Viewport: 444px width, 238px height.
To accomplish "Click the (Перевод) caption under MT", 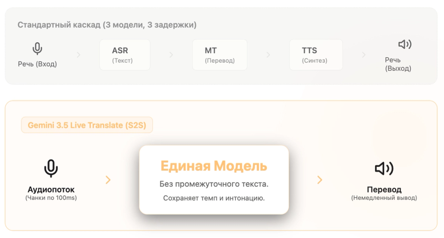I will (x=220, y=61).
